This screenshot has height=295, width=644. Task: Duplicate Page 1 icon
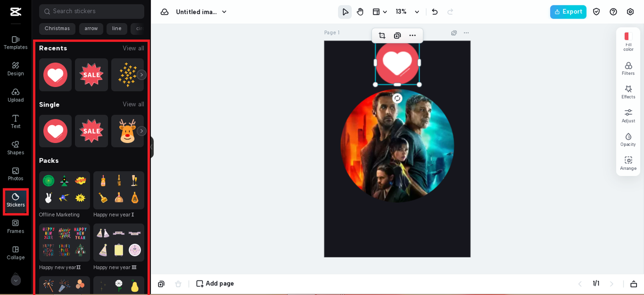tap(454, 33)
